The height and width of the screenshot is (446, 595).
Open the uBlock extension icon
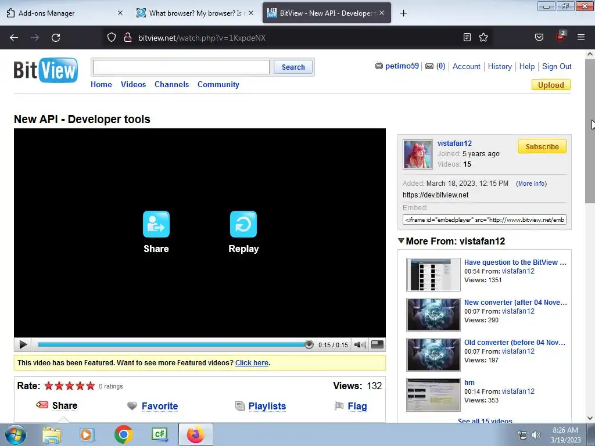pyautogui.click(x=561, y=36)
